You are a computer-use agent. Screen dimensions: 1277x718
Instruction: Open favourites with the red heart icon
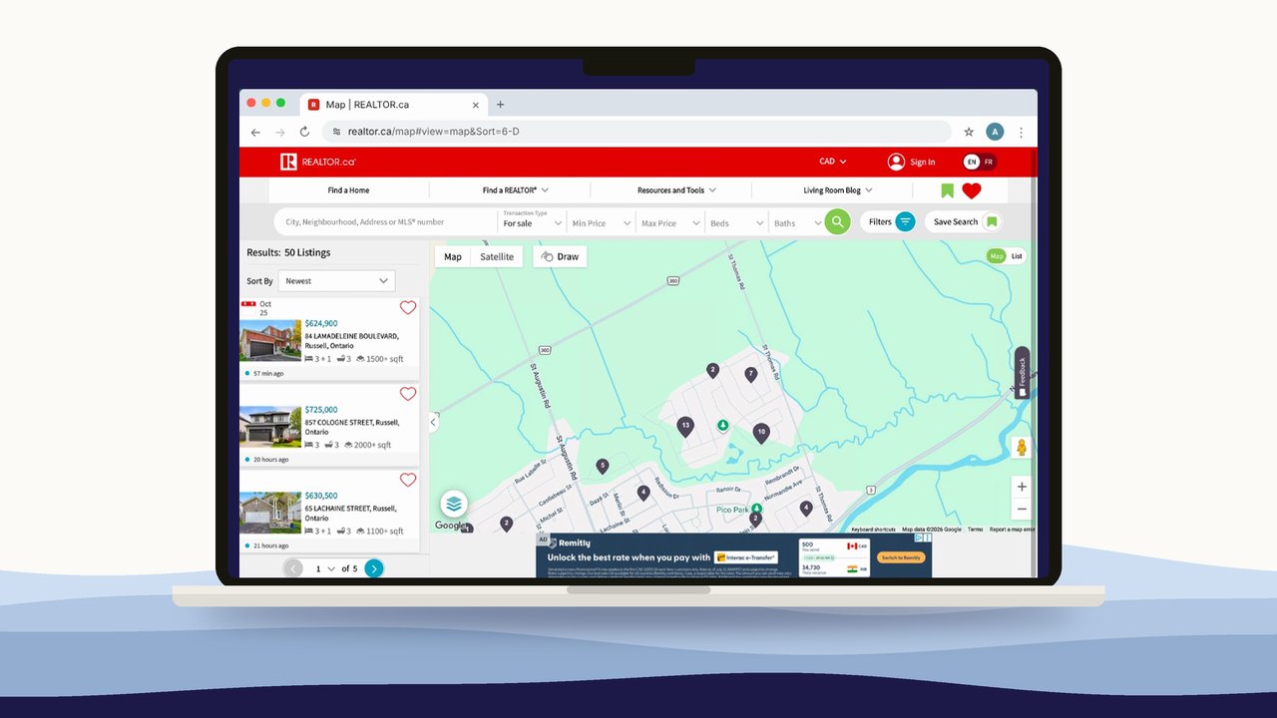[972, 190]
